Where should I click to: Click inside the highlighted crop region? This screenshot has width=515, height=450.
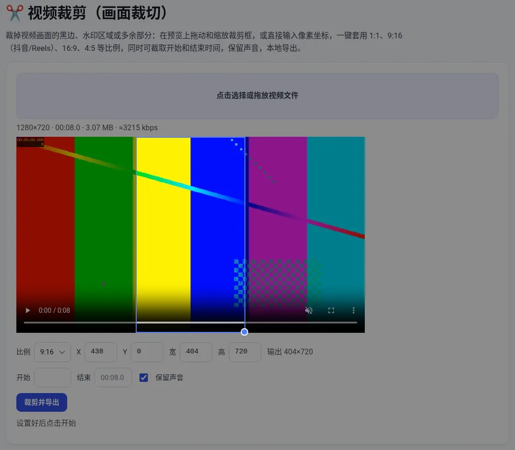click(x=190, y=235)
